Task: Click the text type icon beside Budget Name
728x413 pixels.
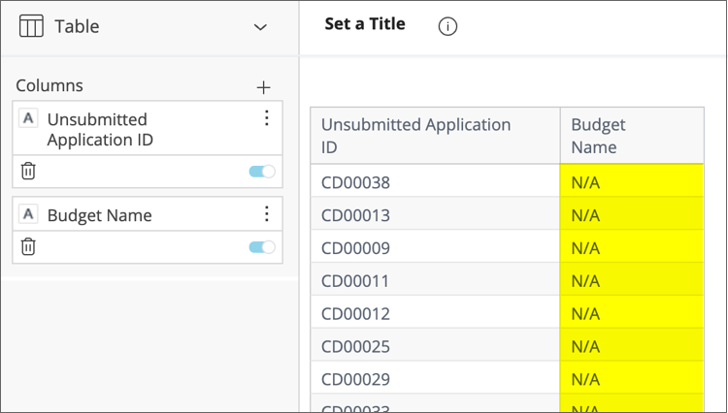Action: click(x=29, y=214)
